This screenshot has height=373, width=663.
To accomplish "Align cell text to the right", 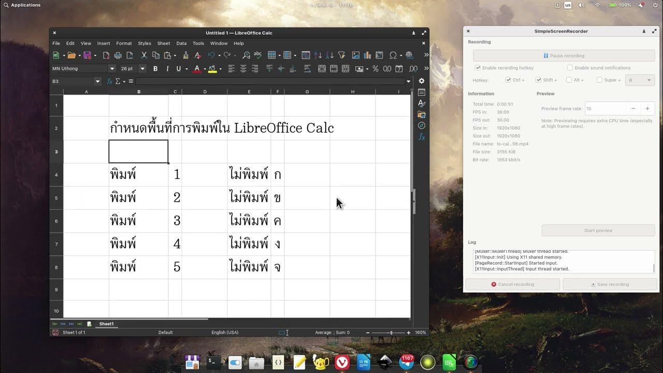I will click(254, 68).
